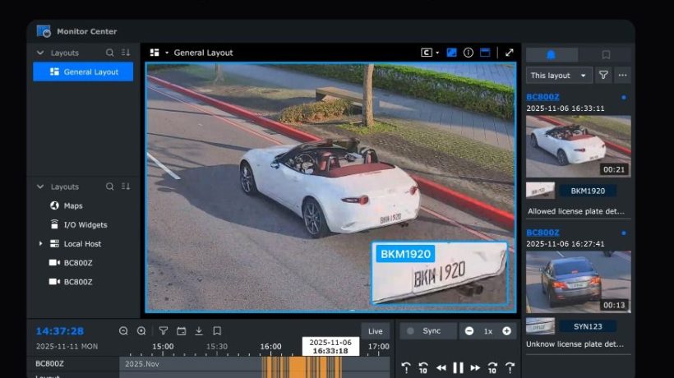Viewport: 674px width, 378px height.
Task: Open the timeline calendar date picker
Action: click(x=181, y=331)
